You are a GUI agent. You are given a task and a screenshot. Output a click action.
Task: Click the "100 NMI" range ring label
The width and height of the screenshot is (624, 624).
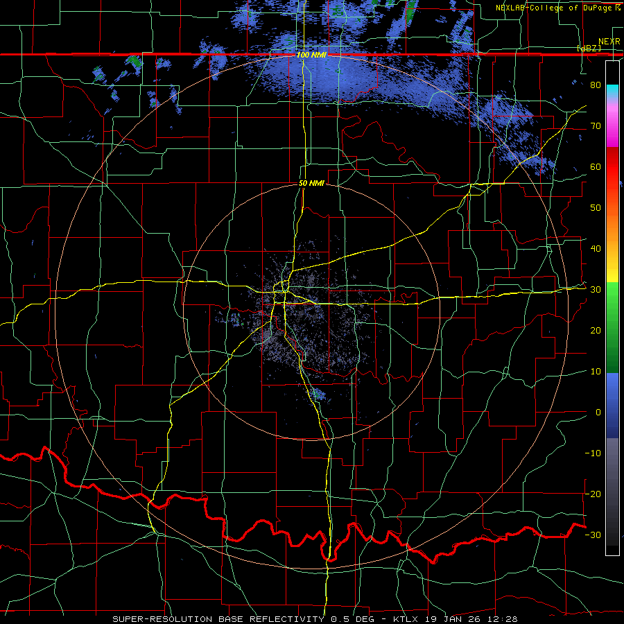tap(311, 55)
